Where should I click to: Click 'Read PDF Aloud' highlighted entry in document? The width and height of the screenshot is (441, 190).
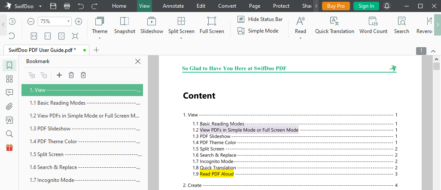[x=216, y=174]
